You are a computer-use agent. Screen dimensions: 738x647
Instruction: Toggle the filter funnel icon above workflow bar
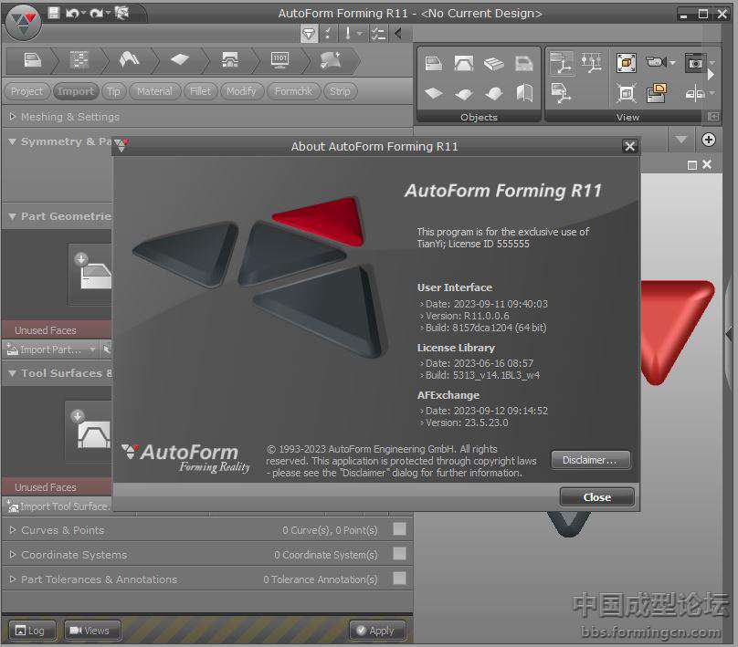309,34
